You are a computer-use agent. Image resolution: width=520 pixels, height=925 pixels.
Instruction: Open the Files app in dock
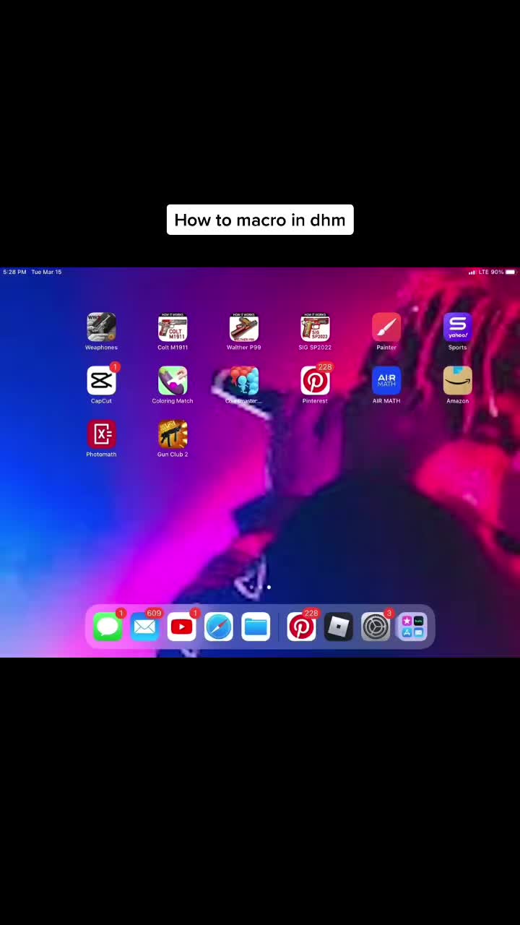pos(256,627)
